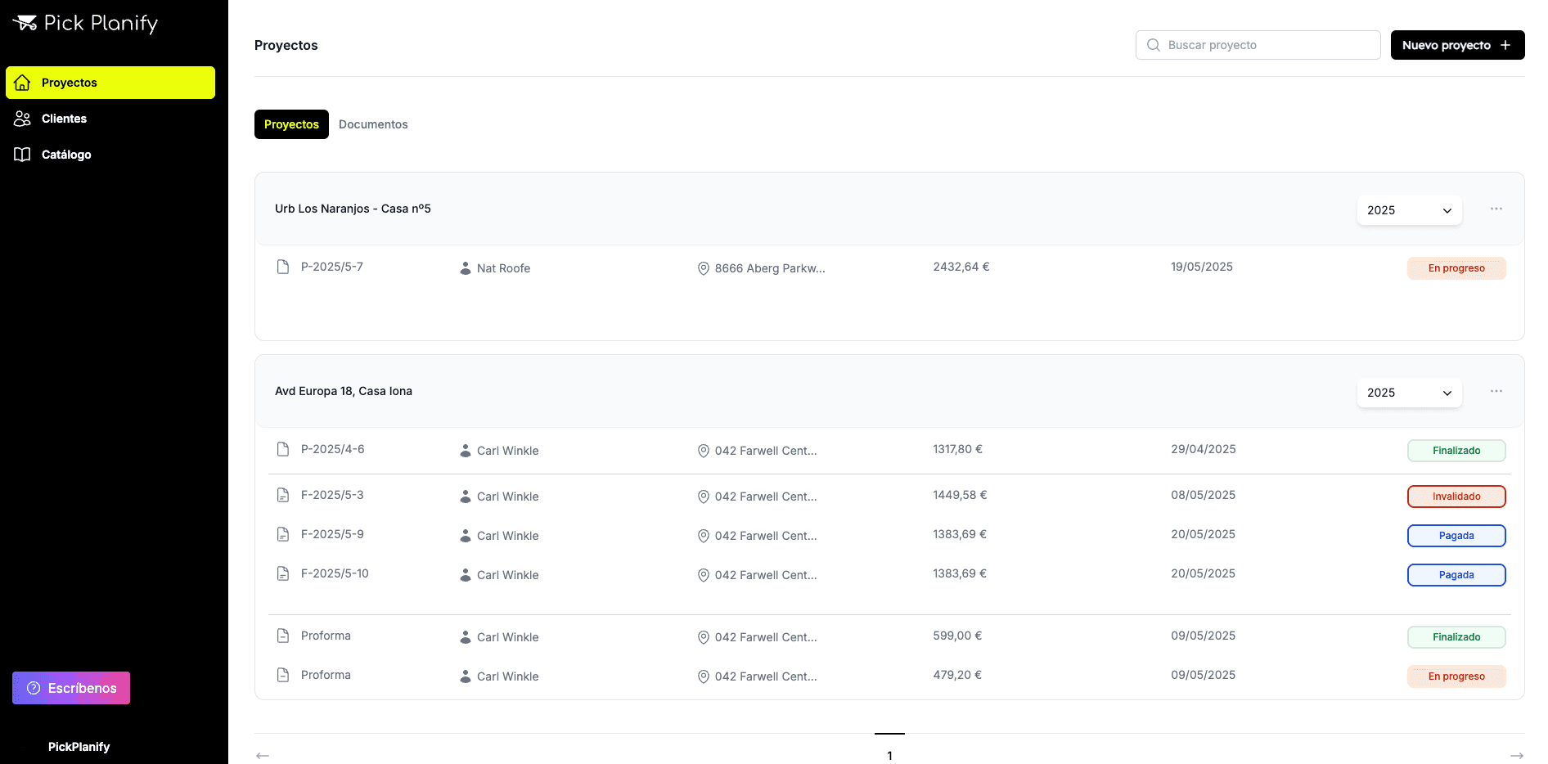Open the three-dots menu for Avd Europa 18
The width and height of the screenshot is (1548, 764).
coord(1496,392)
